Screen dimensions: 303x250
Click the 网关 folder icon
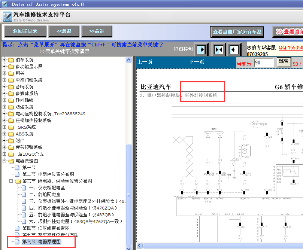11,73
